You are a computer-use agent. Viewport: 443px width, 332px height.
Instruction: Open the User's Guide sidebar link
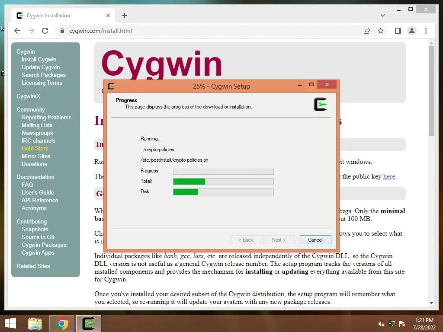[38, 192]
